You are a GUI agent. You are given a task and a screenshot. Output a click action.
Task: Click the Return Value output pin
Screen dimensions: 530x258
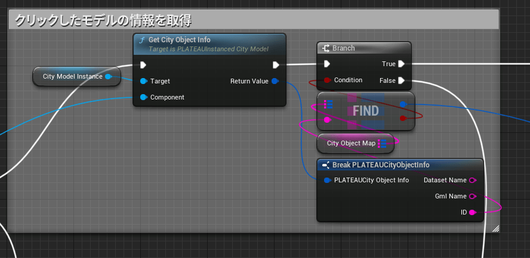pos(275,81)
